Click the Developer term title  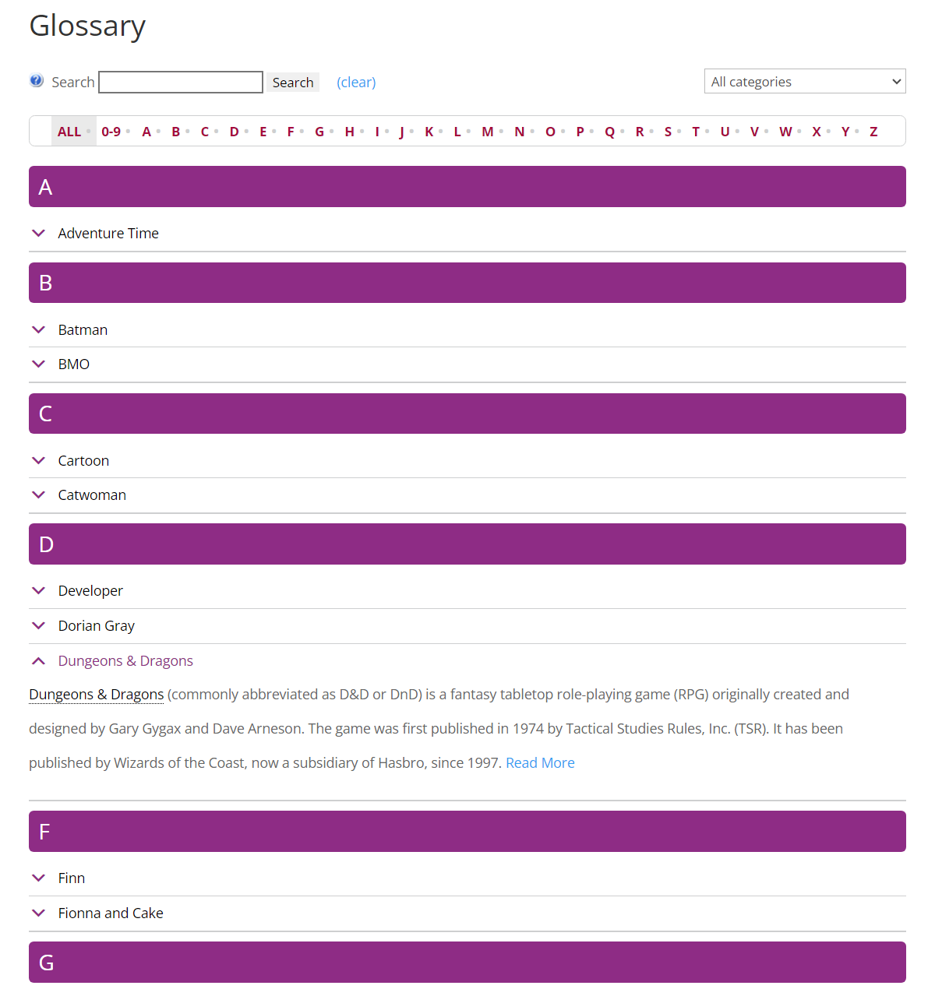click(90, 590)
